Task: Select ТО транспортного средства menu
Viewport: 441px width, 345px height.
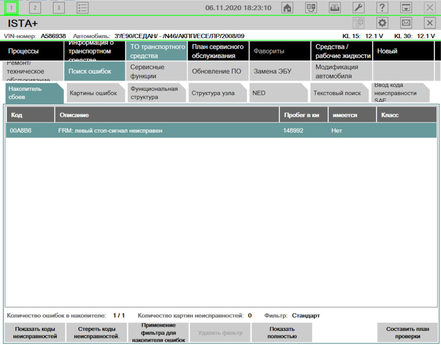Action: pos(157,51)
